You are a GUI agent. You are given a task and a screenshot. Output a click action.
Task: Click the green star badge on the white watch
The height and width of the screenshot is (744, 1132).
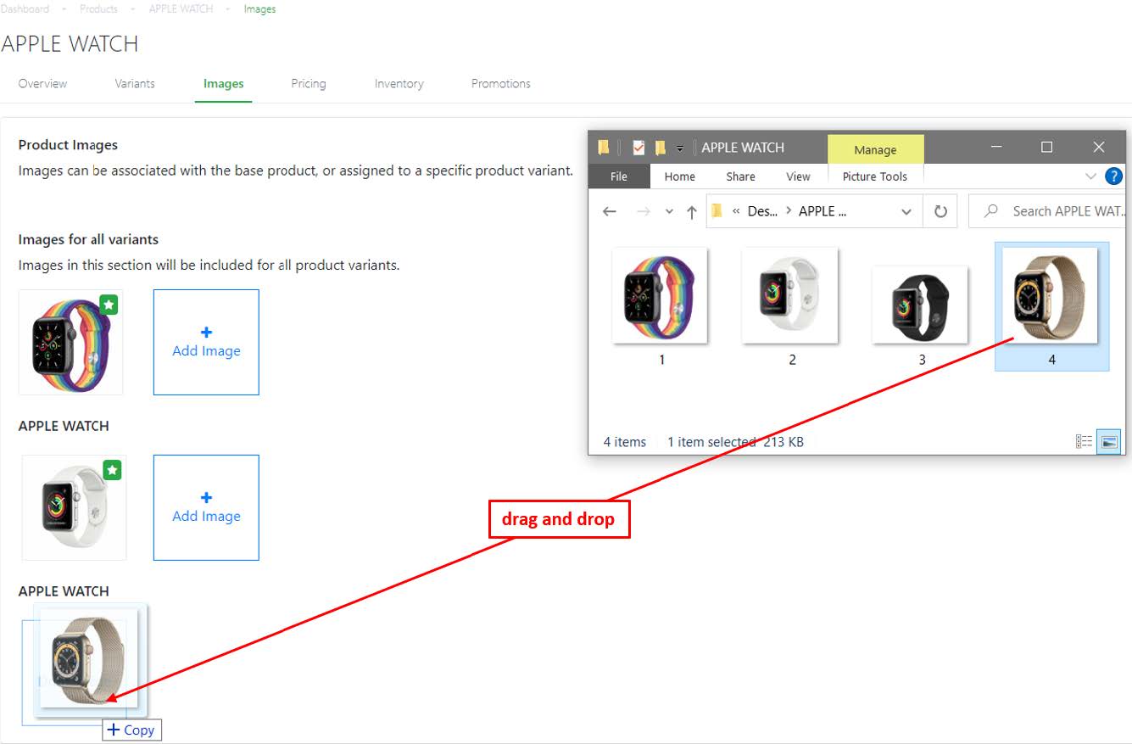click(x=112, y=469)
